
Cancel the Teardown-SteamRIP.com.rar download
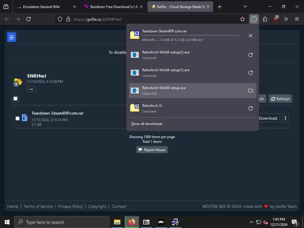(251, 36)
